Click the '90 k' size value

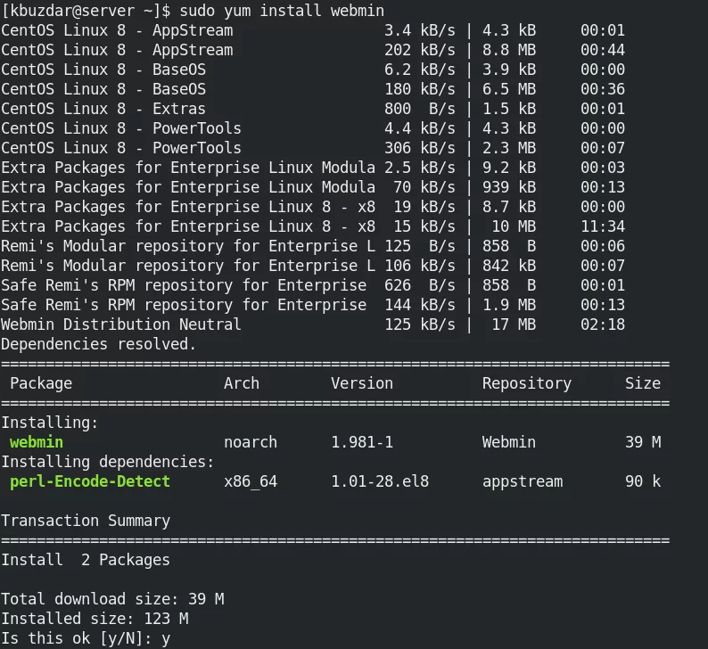click(643, 481)
